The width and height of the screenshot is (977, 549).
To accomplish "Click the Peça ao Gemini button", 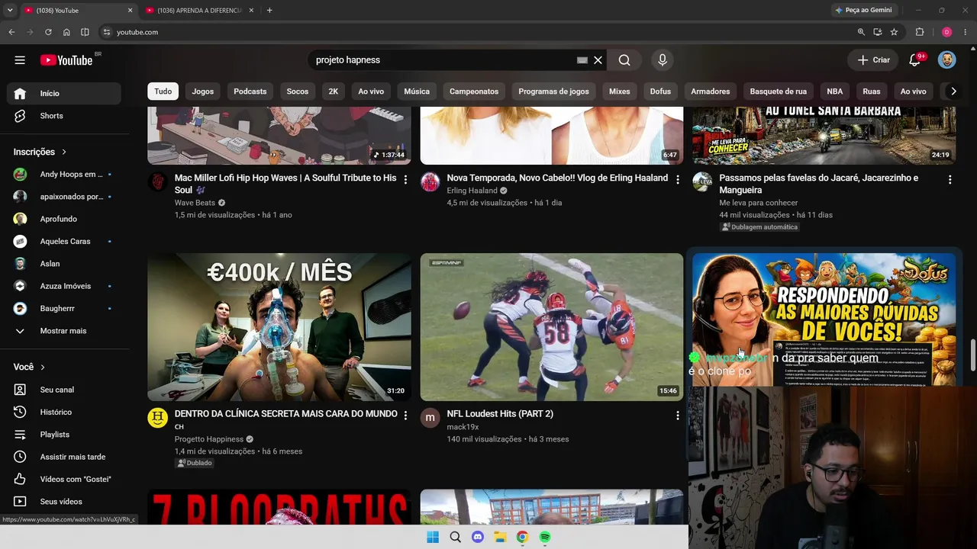I will (863, 10).
